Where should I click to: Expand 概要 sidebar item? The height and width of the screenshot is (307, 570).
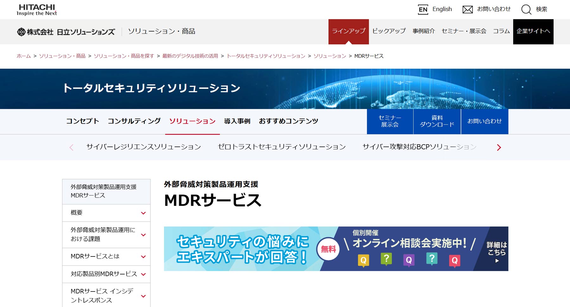tap(106, 213)
